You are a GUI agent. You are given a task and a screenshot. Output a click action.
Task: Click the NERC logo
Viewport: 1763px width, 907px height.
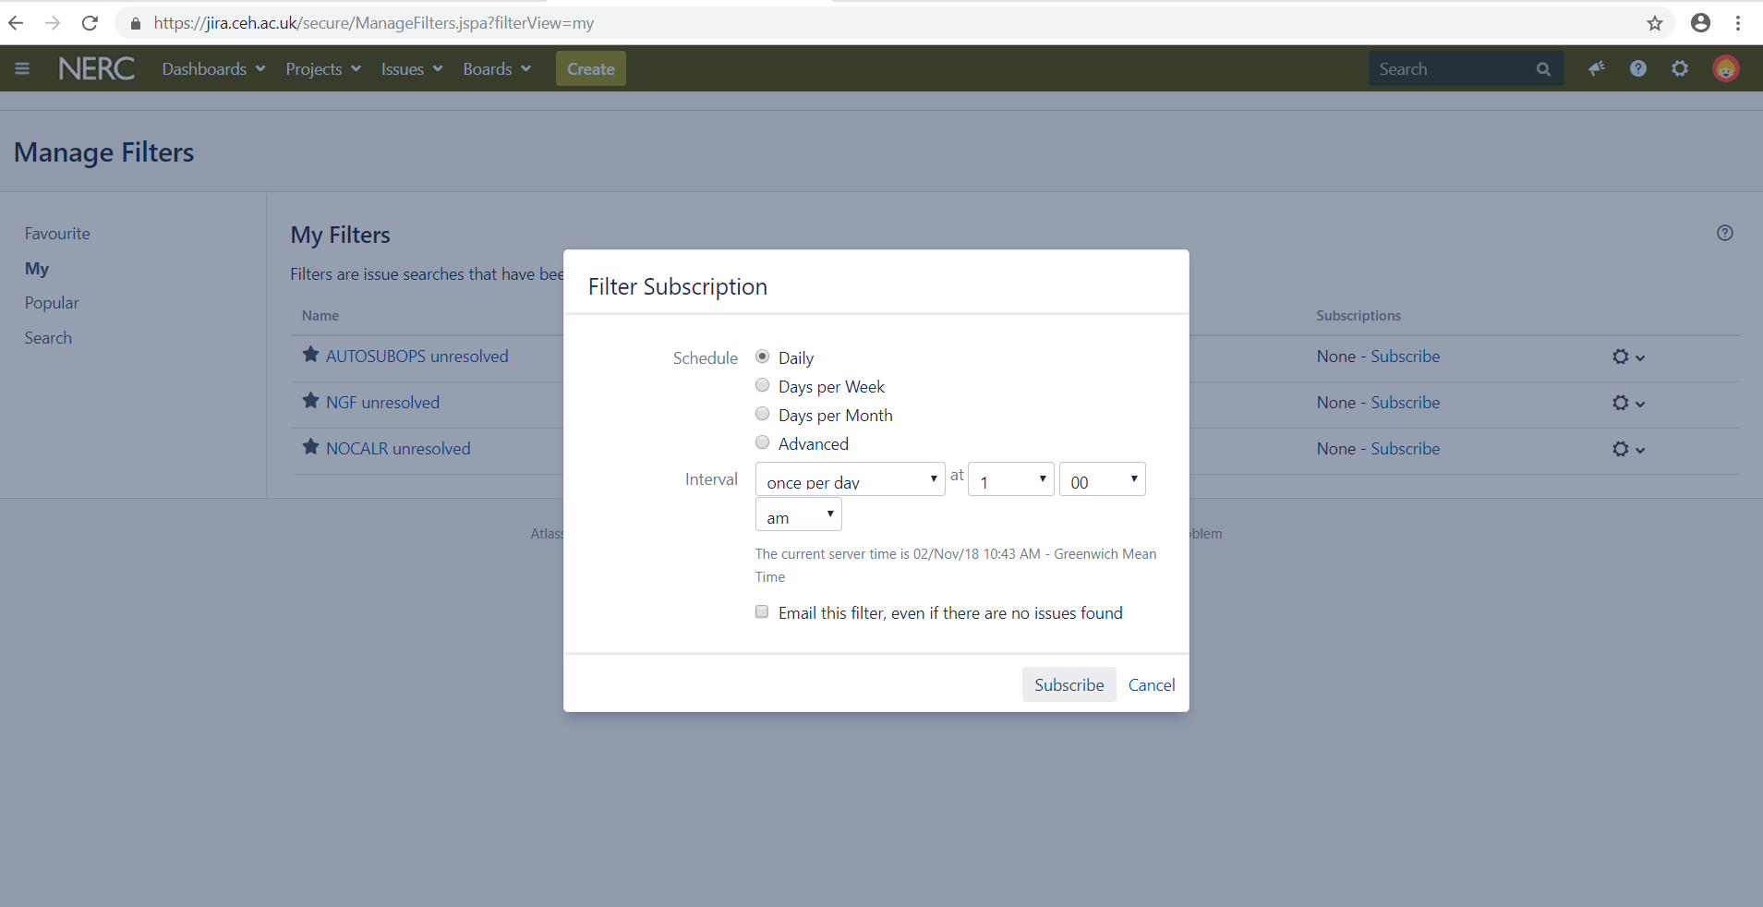point(96,67)
